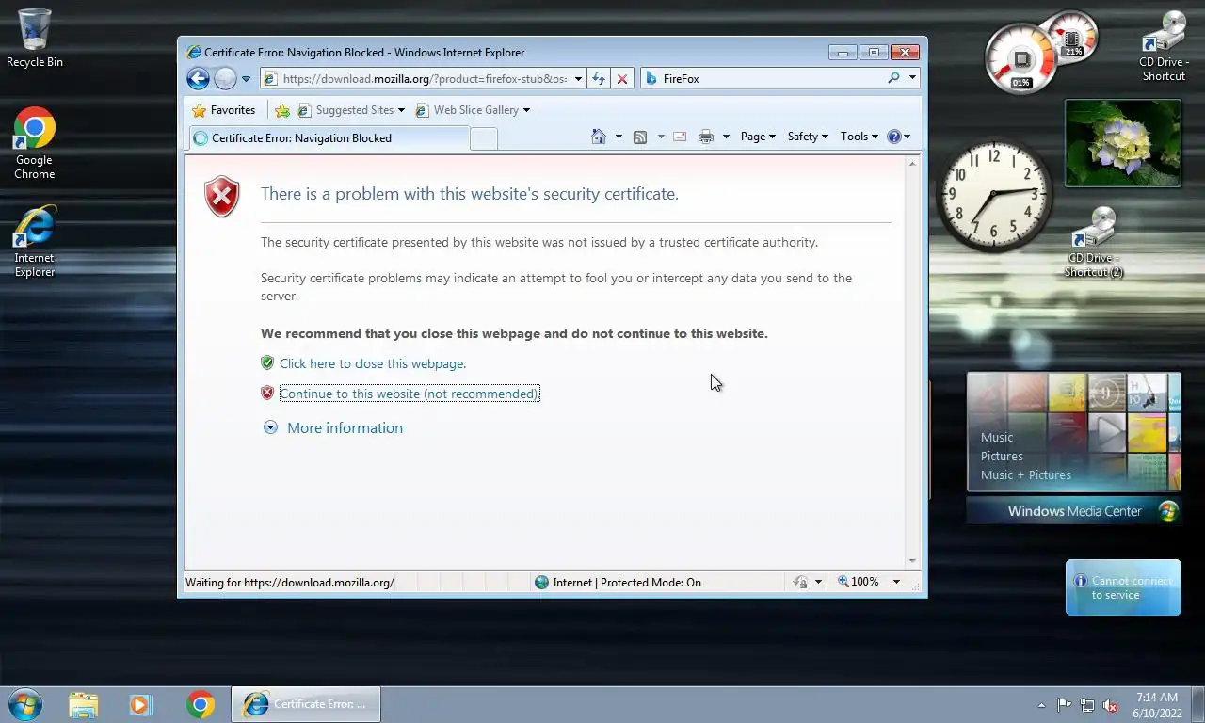Select the CD Drive - Shortcut desktop icon
Viewport: 1205px width, 723px height.
point(1165,46)
